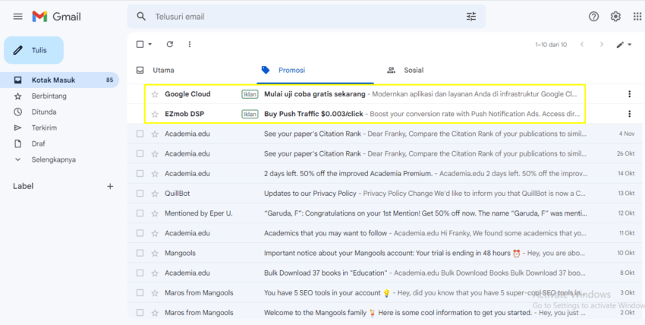Click the Tulis compose button
The height and width of the screenshot is (325, 645).
[x=33, y=50]
